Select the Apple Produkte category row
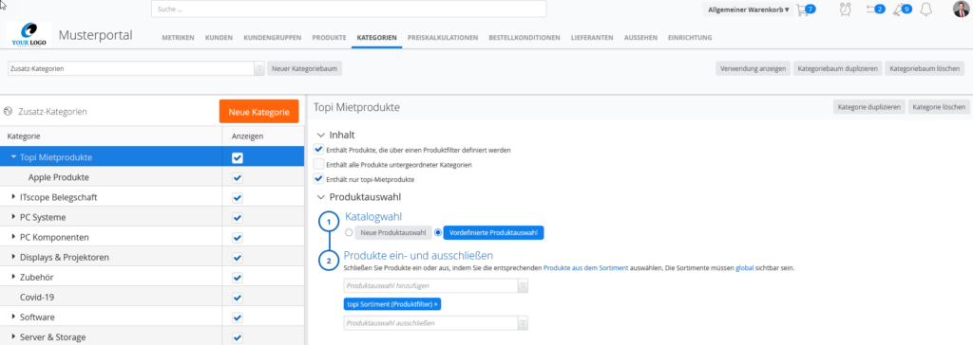Viewport: 973px width, 345px height. click(152, 178)
